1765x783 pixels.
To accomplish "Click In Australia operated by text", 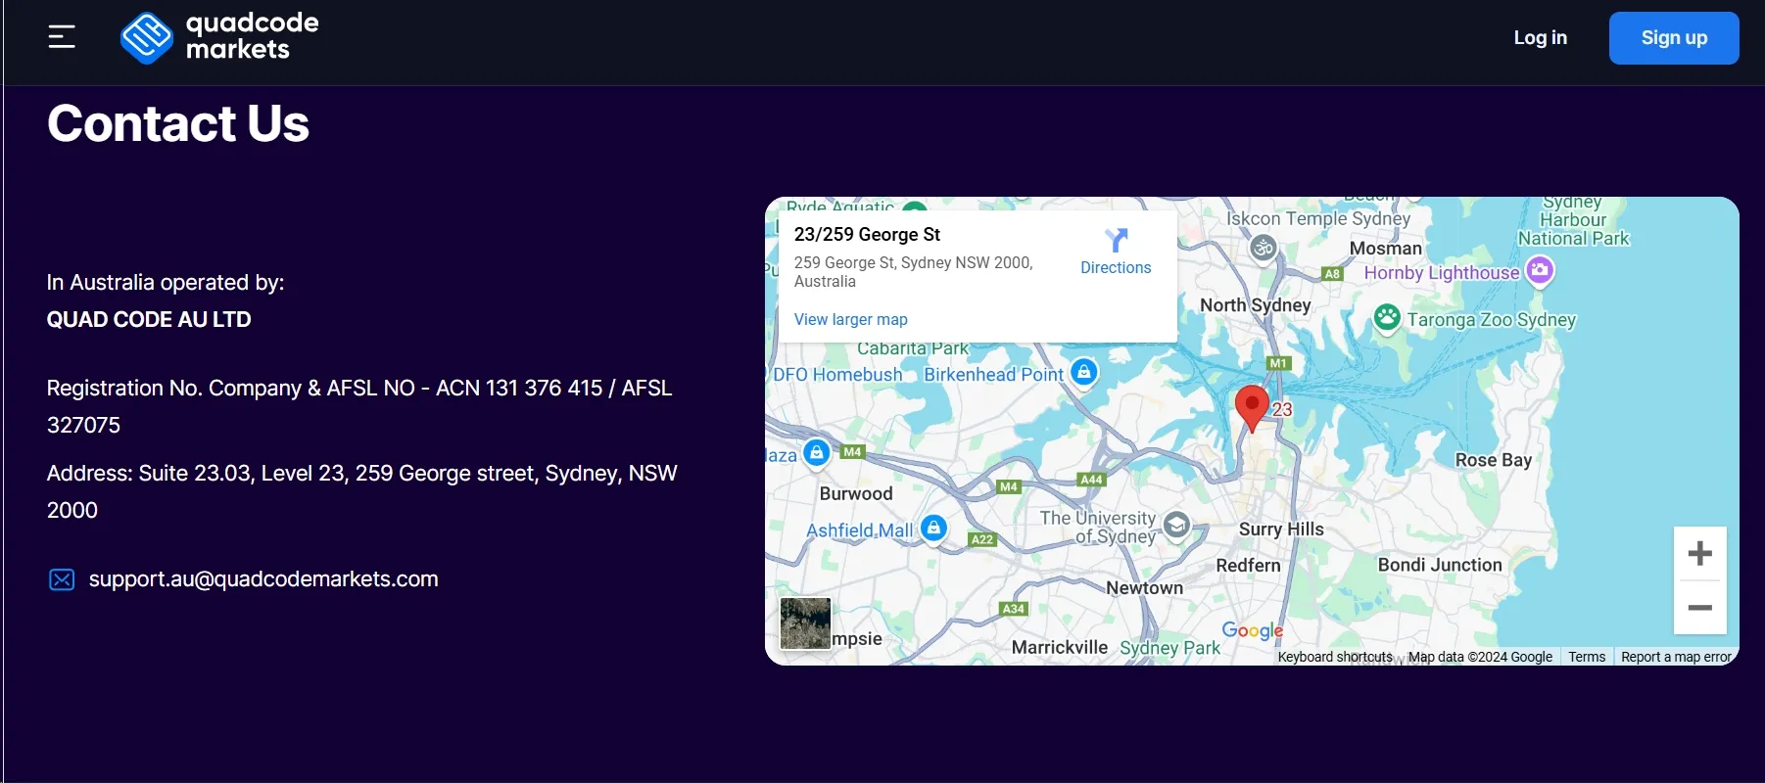I will [166, 283].
